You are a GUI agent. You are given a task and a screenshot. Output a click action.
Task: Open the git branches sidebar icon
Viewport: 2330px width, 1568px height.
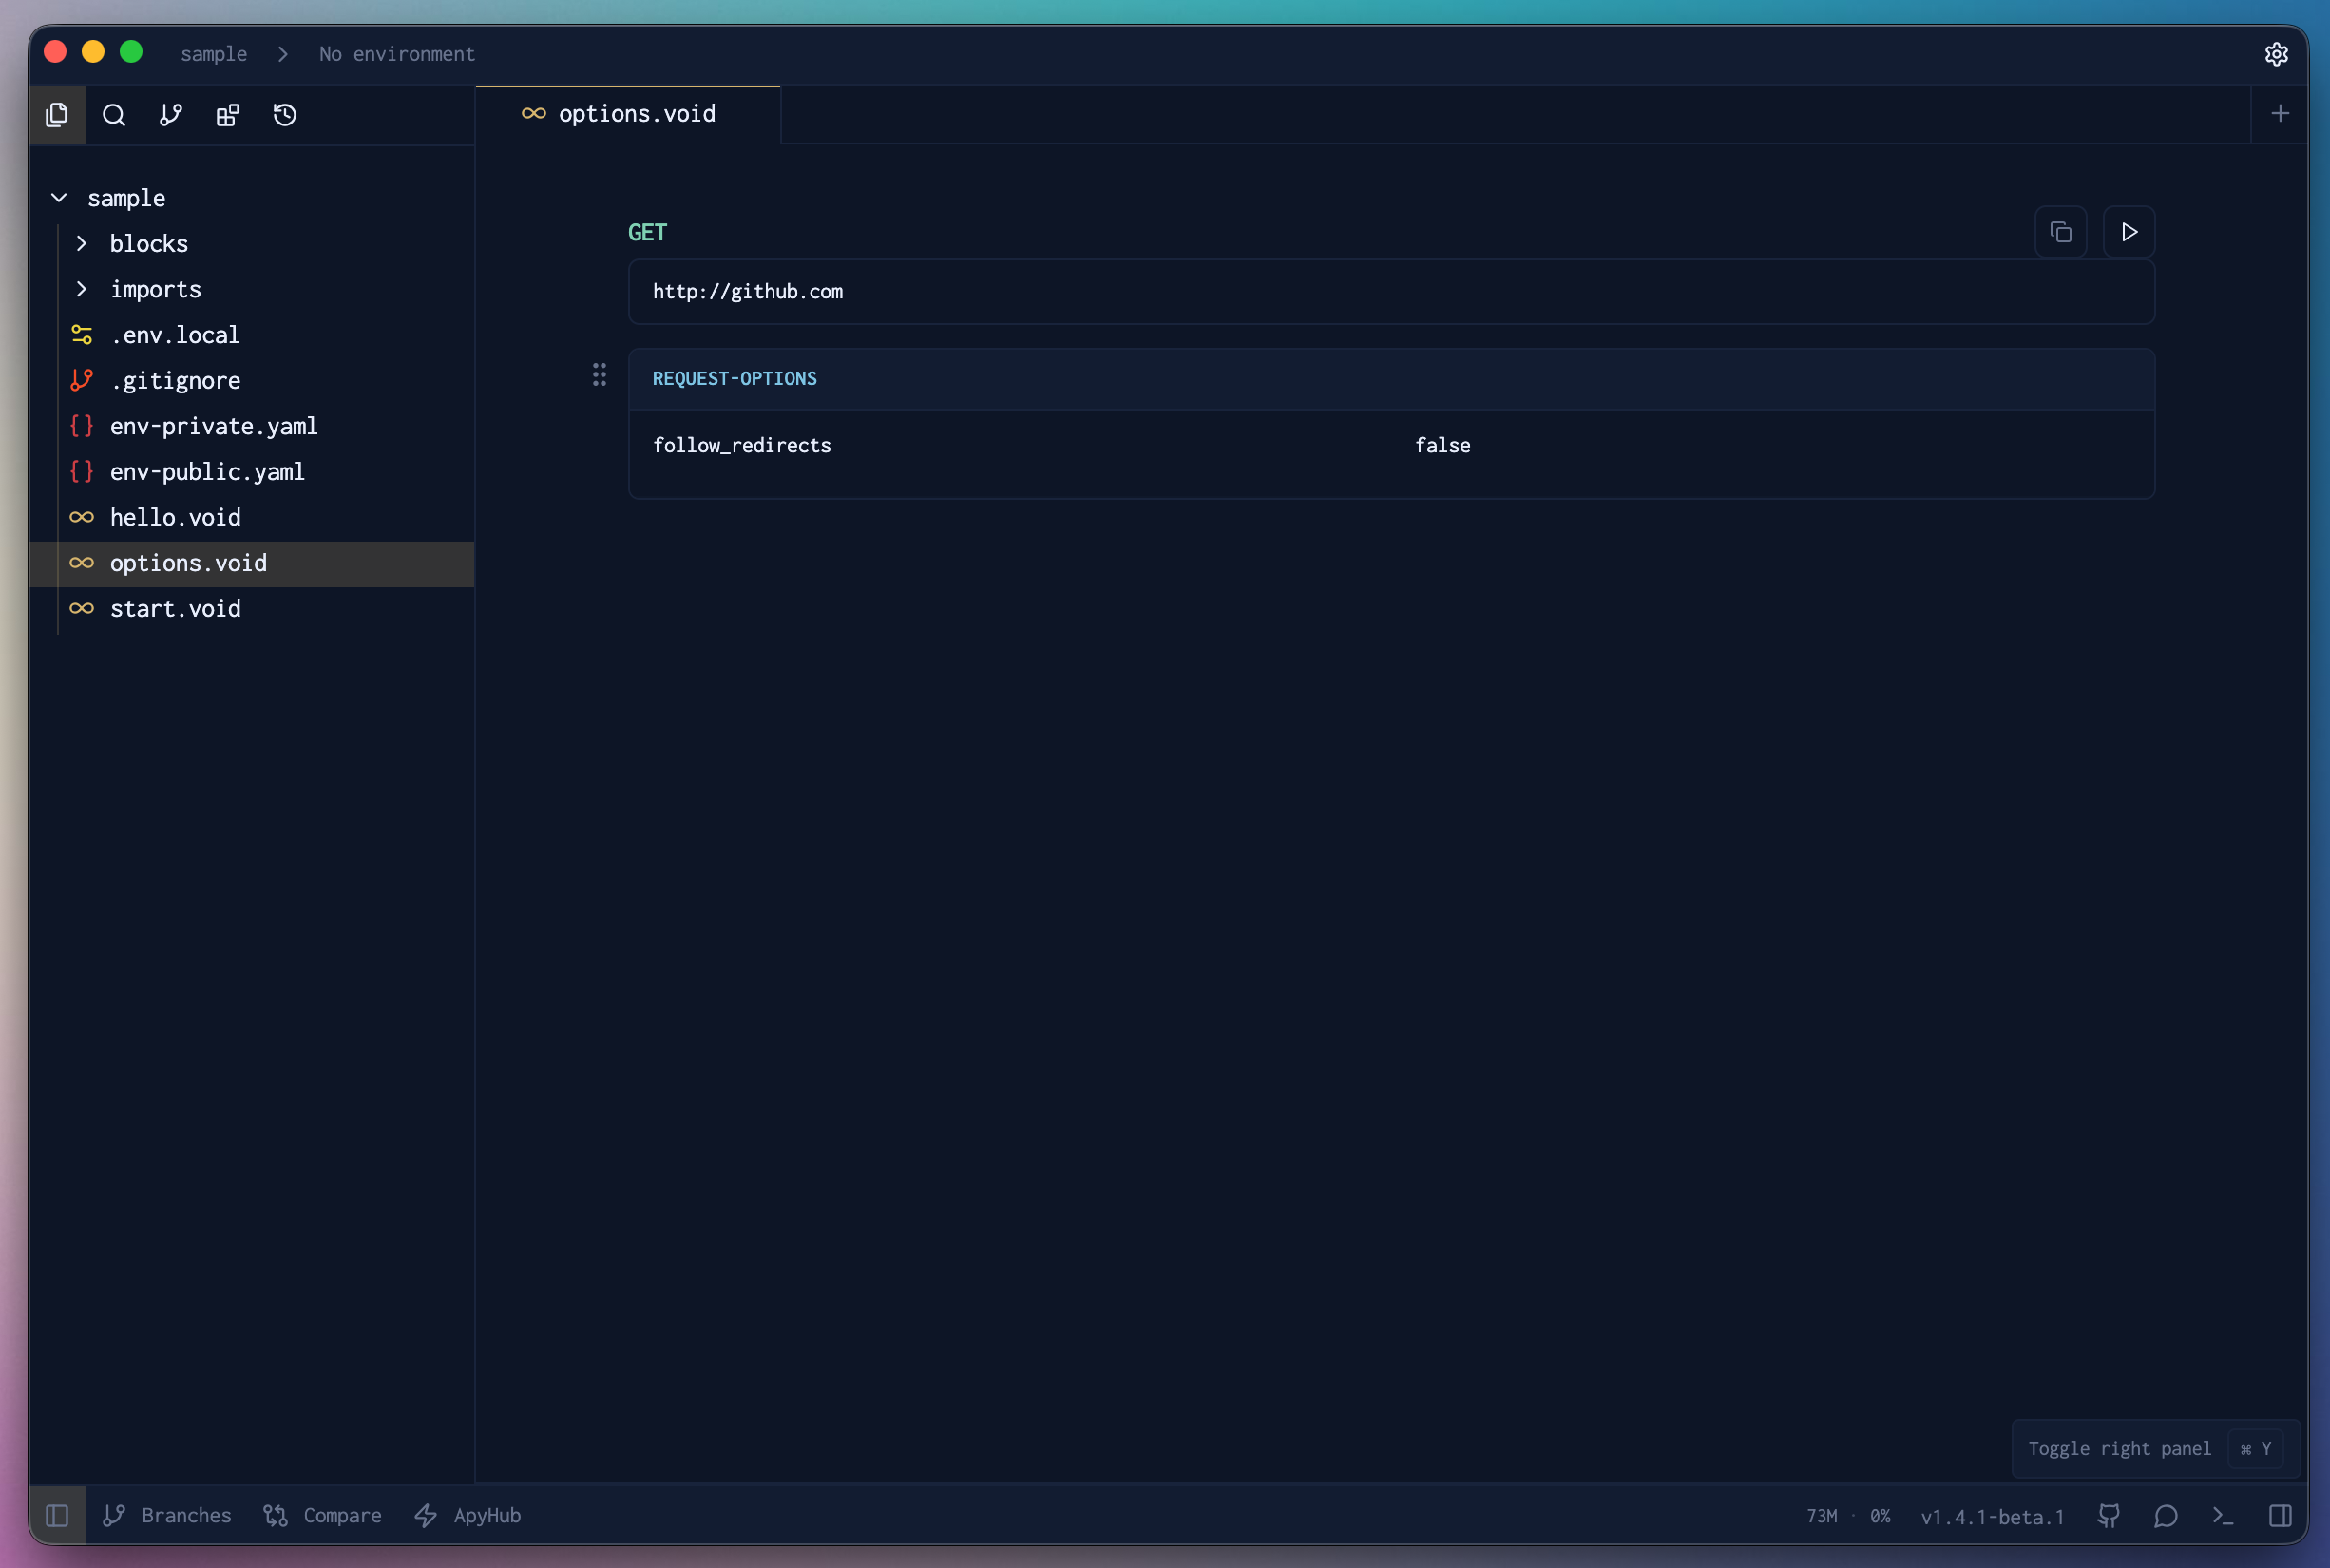[x=170, y=115]
